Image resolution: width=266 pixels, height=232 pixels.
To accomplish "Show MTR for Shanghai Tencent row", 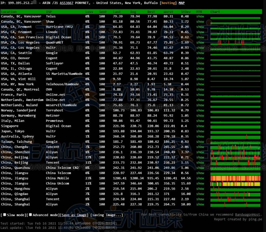I will (200, 199).
